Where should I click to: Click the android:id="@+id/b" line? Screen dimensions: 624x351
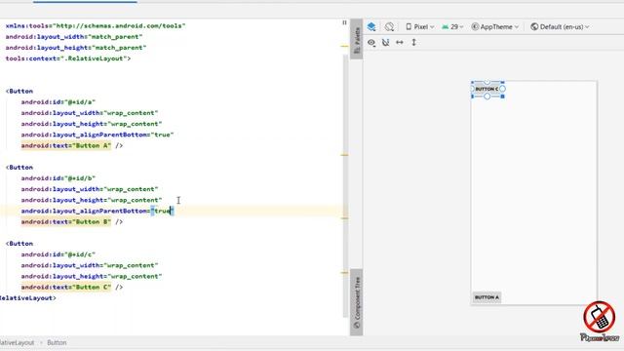click(58, 178)
